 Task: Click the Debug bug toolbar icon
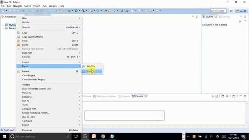click(x=69, y=11)
